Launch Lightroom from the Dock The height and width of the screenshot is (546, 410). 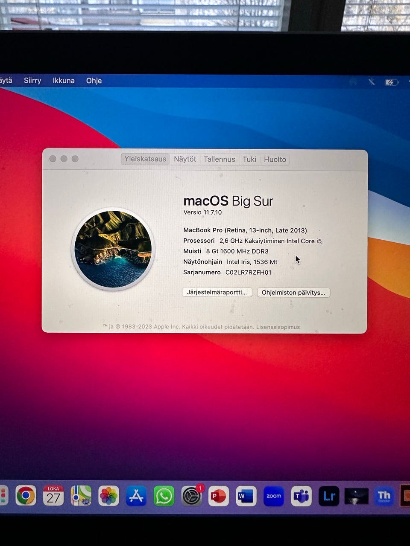point(329,496)
